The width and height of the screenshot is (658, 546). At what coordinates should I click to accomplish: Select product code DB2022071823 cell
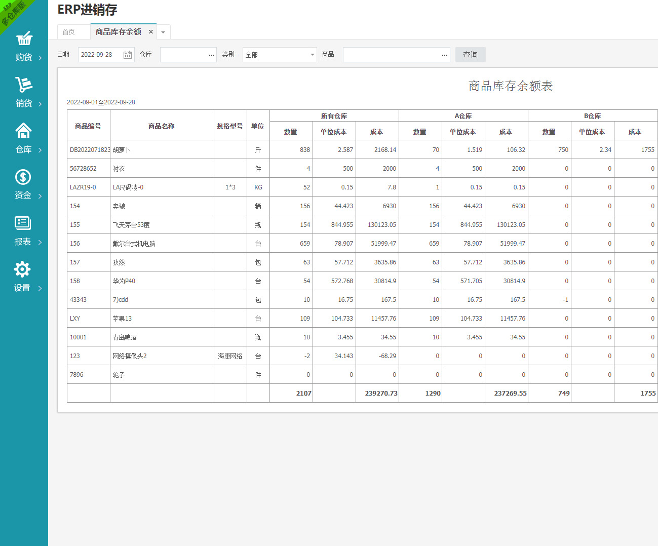point(89,150)
